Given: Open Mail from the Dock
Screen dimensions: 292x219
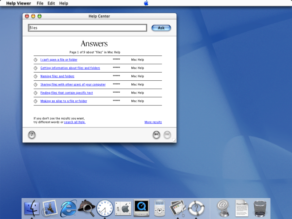Looking at the screenshot, I should [50, 208].
